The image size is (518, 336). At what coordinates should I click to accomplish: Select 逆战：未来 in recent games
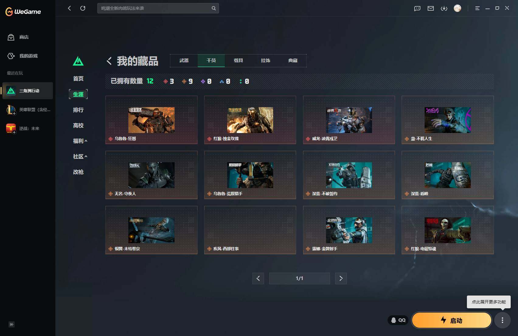pos(28,128)
